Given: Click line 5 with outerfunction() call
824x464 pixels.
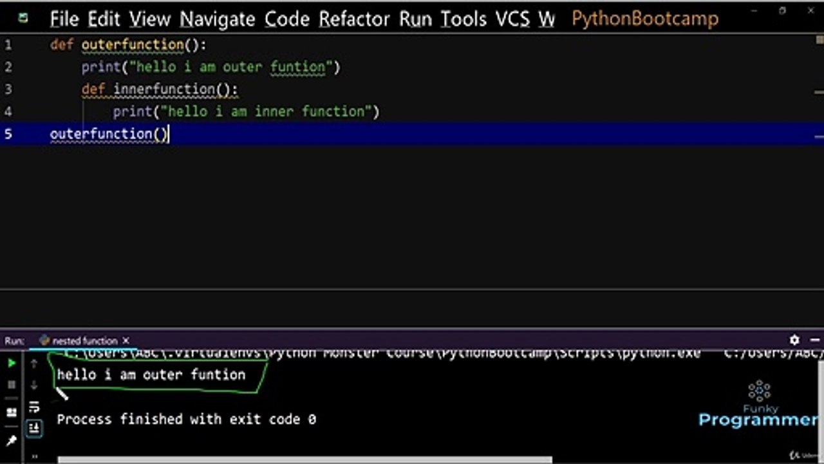Looking at the screenshot, I should click(x=109, y=134).
